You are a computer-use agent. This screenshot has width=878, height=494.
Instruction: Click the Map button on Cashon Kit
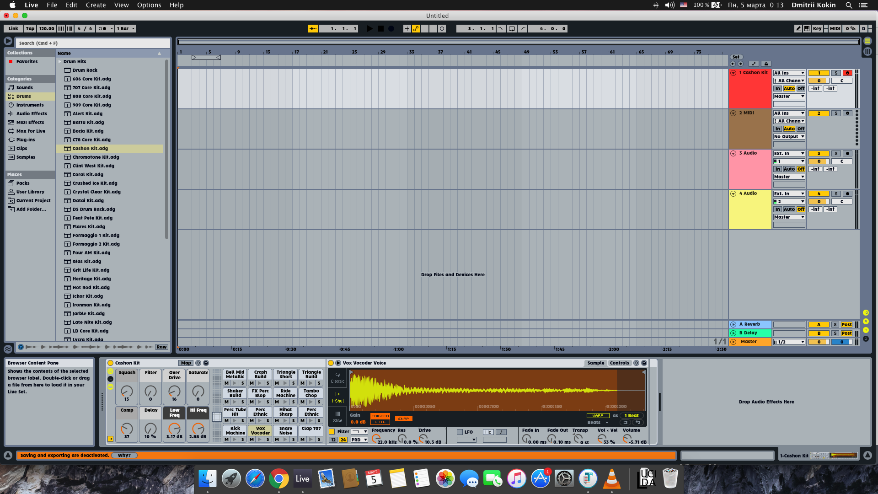186,363
